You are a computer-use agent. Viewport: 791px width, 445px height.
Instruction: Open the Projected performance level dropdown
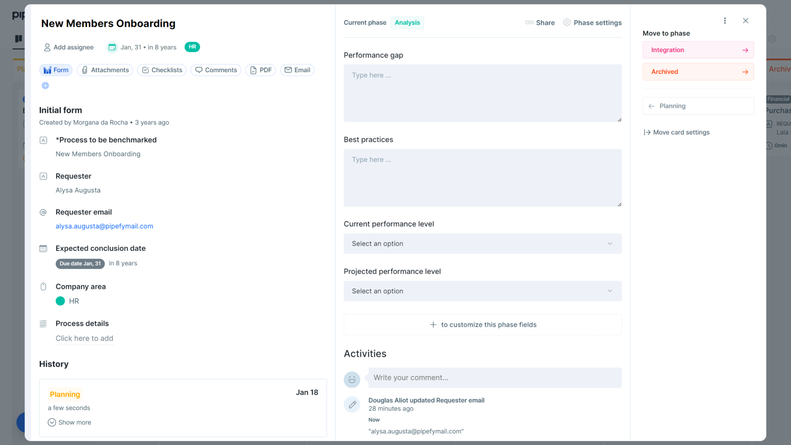(482, 291)
